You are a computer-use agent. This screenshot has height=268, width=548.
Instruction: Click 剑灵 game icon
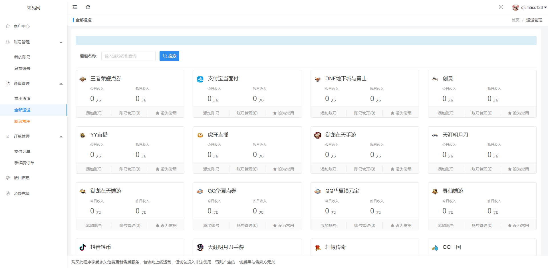coord(435,79)
